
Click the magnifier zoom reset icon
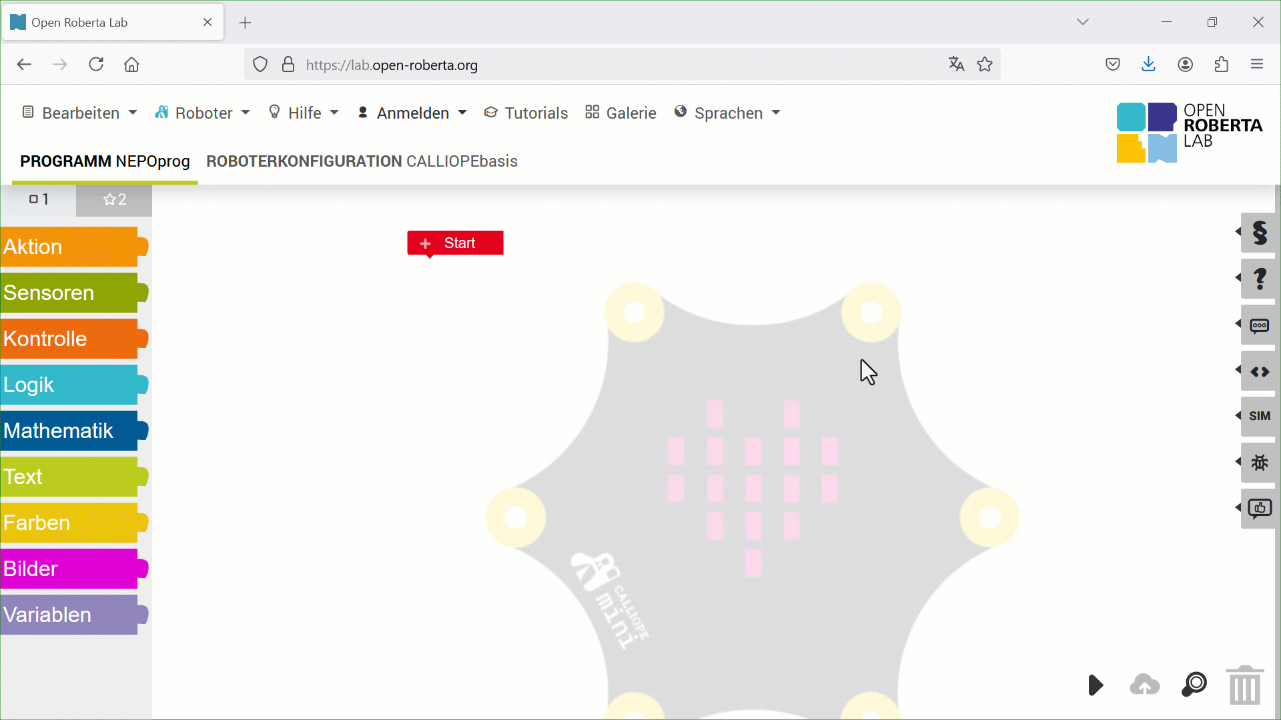1194,684
